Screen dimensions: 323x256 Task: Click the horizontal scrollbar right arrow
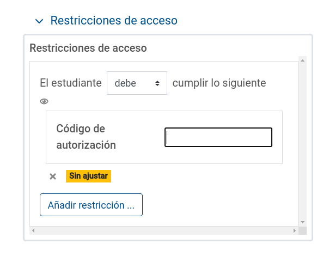[295, 230]
